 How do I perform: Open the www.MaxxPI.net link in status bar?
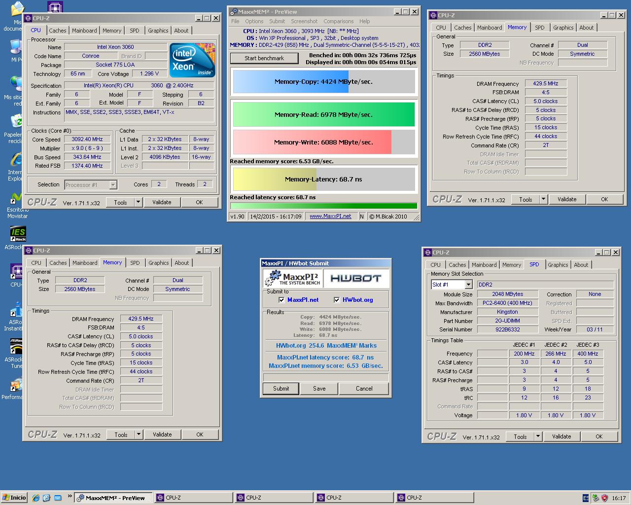click(330, 216)
